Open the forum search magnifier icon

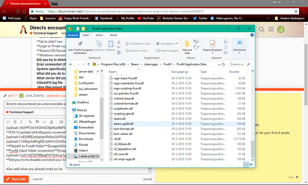pos(261,29)
